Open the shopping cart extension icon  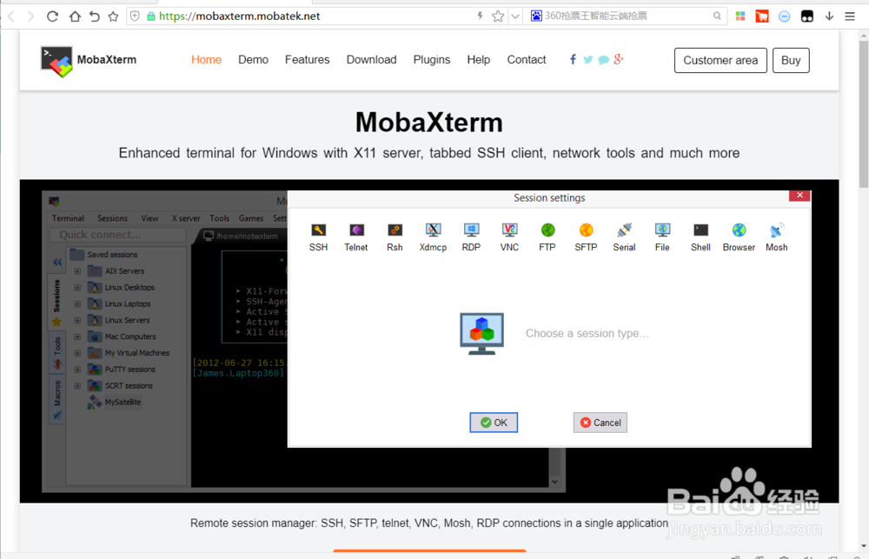[762, 16]
